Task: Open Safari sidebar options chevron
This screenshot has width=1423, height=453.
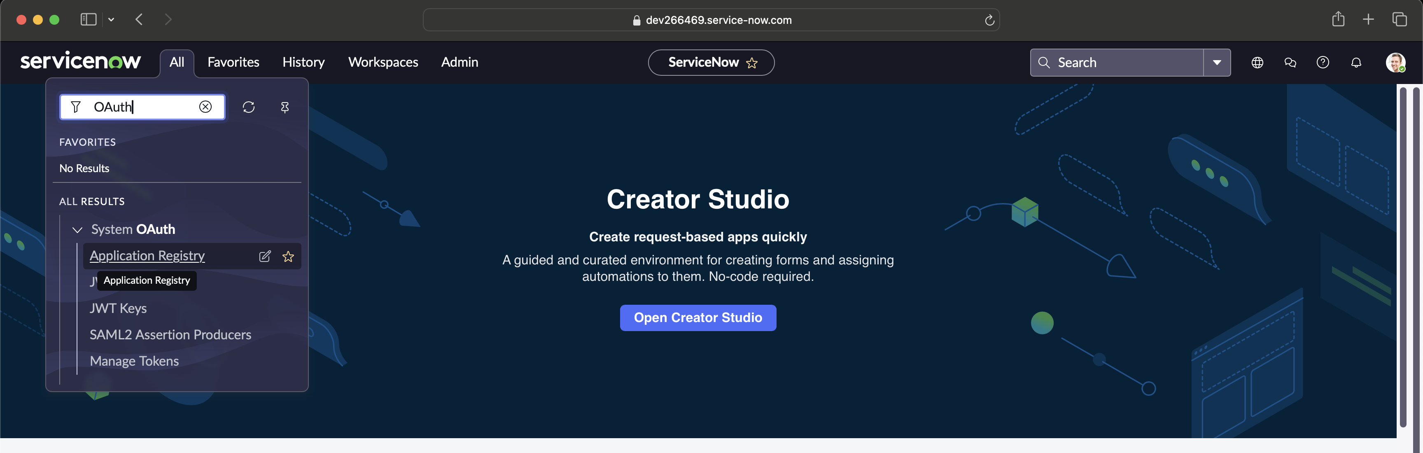Action: click(111, 20)
